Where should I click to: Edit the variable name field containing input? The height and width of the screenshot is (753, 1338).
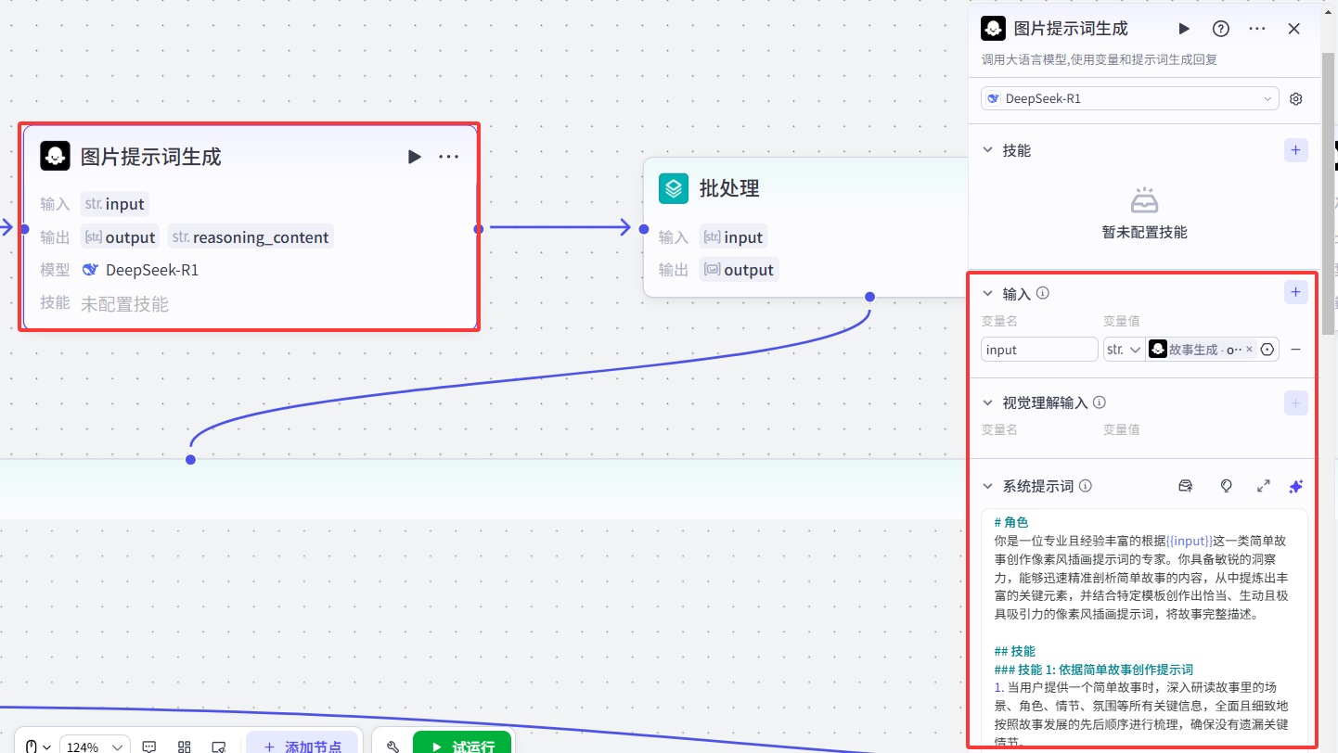click(1039, 350)
